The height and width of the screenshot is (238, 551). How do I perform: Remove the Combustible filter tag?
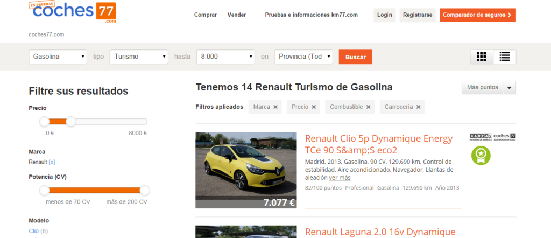368,107
